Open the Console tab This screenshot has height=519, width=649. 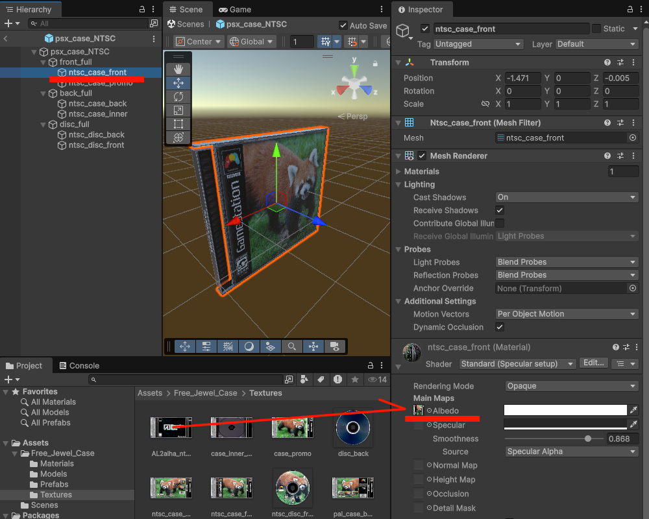coord(79,366)
